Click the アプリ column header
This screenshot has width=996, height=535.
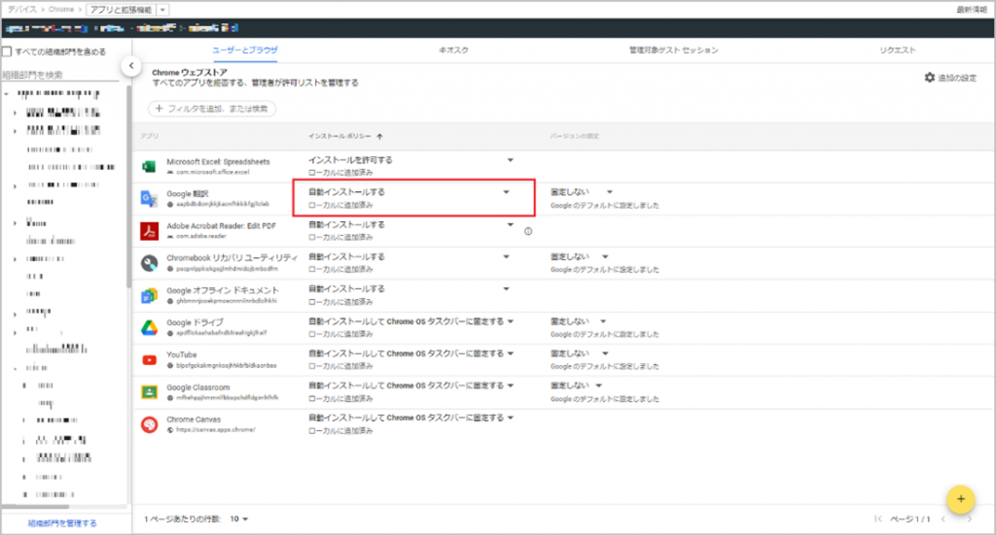tap(149, 136)
